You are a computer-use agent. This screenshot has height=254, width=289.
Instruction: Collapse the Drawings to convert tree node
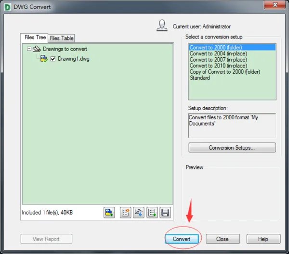[x=29, y=49]
